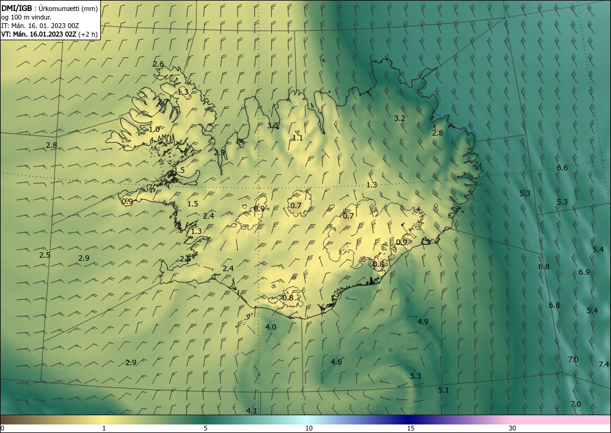Click the 2.7 value label in the Westfjords
The width and height of the screenshot is (611, 433).
pos(163,101)
